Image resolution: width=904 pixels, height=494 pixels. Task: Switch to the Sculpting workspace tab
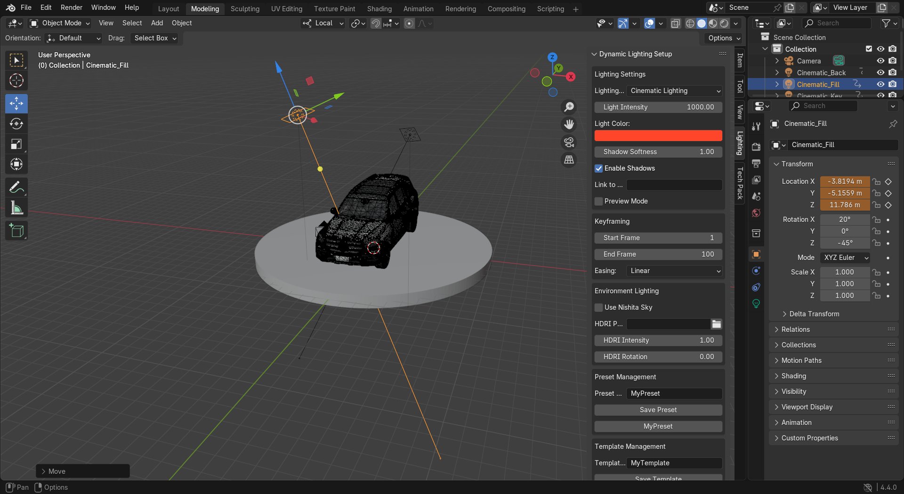(245, 8)
